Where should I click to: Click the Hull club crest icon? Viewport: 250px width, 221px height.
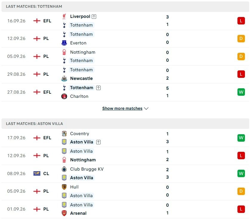64,187
